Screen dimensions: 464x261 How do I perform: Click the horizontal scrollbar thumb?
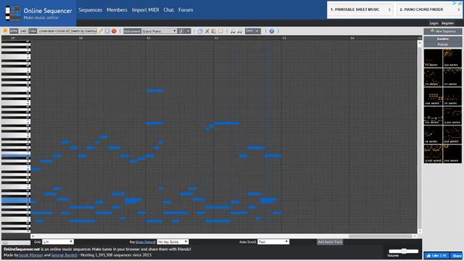[x=381, y=236]
